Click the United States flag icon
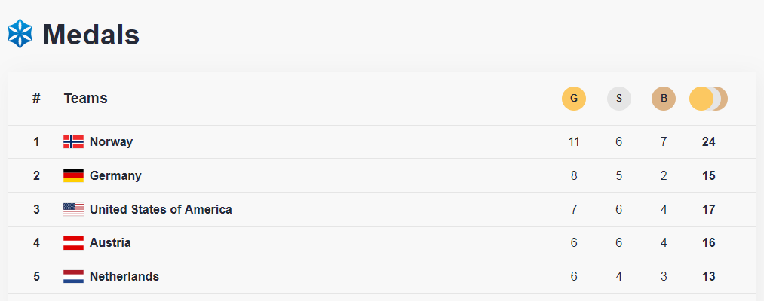Screen dimensions: 764x301 tap(73, 210)
